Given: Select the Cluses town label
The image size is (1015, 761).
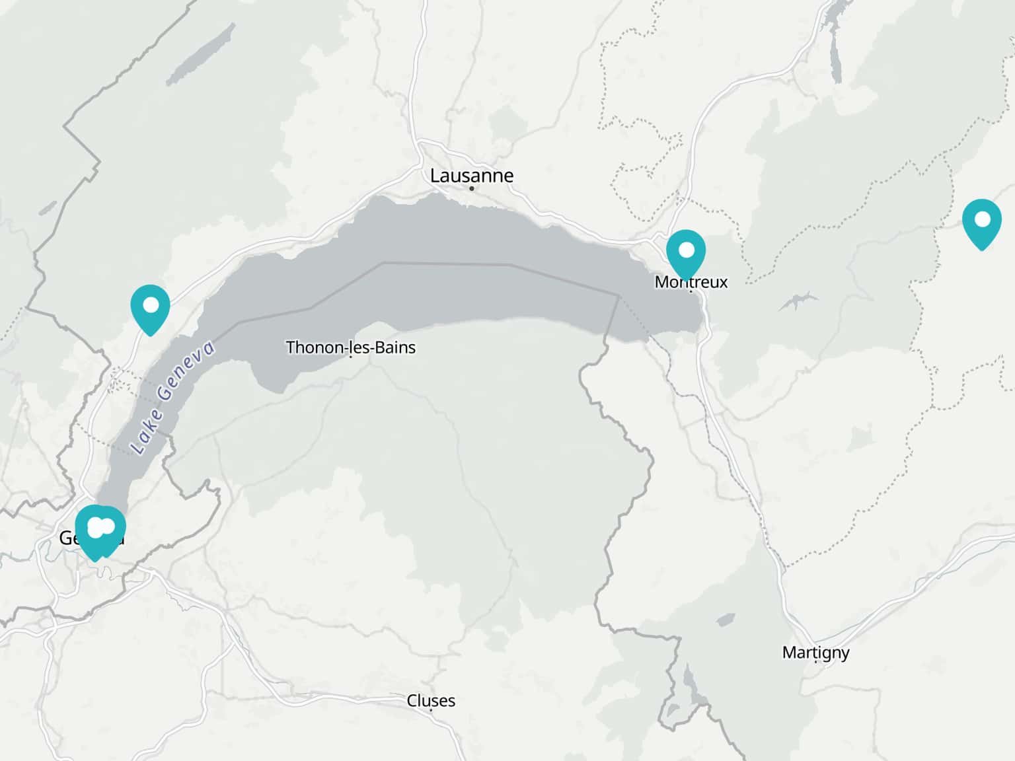Looking at the screenshot, I should pos(431,700).
